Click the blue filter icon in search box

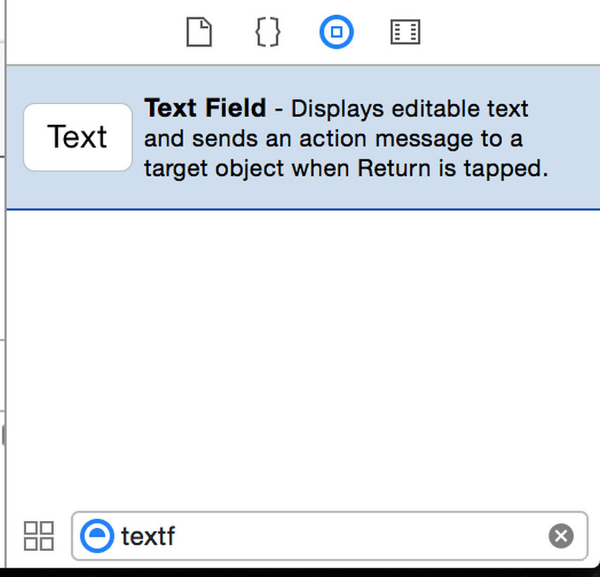pos(98,537)
